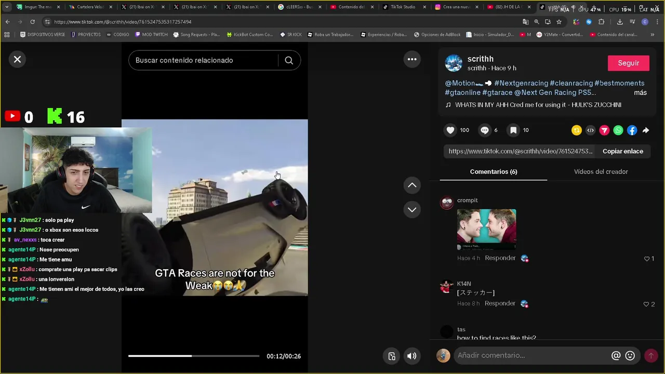Click the scrithh username heading

[481, 59]
